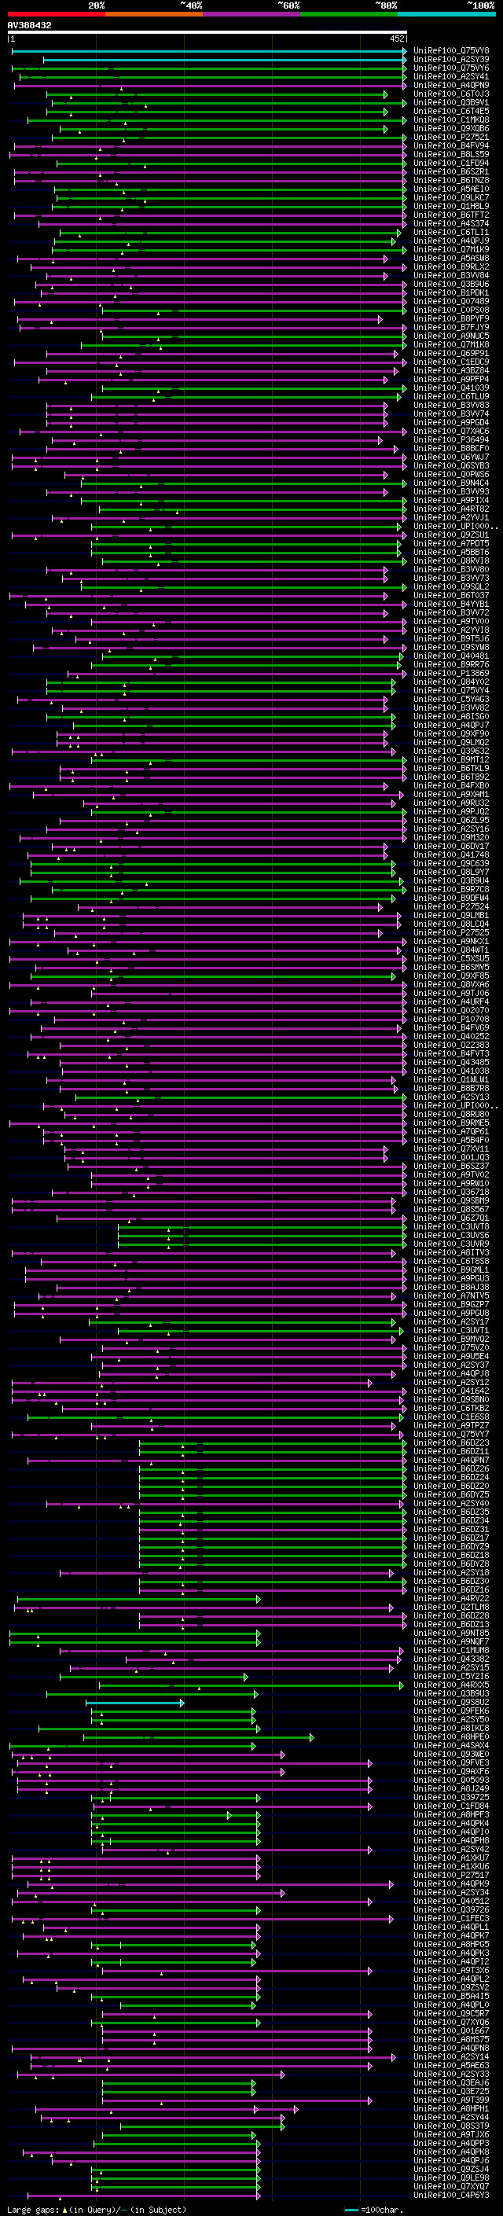The height and width of the screenshot is (2216, 503).
Task: Open hit UniRef100_Q75VY8
Action: pos(451,51)
